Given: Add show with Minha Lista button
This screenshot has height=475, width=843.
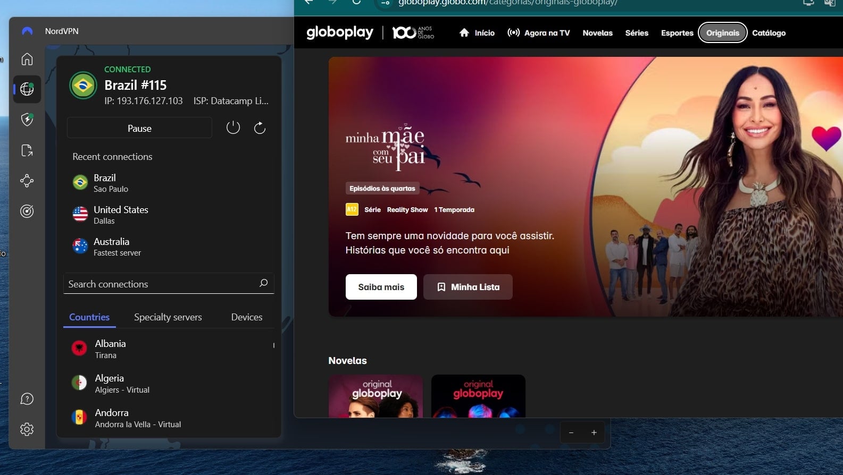Looking at the screenshot, I should (x=468, y=287).
